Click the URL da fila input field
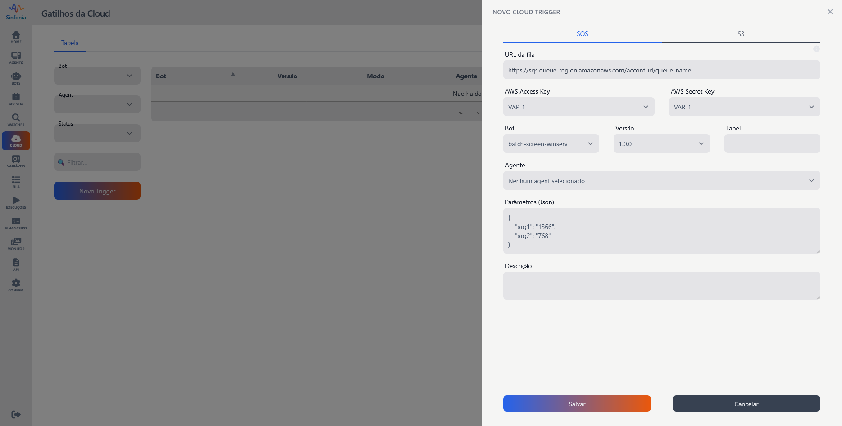Screen dimensions: 842x426 coord(661,70)
